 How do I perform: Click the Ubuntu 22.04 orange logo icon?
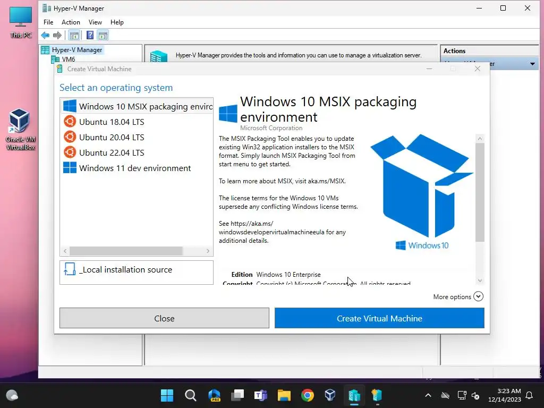coord(70,152)
